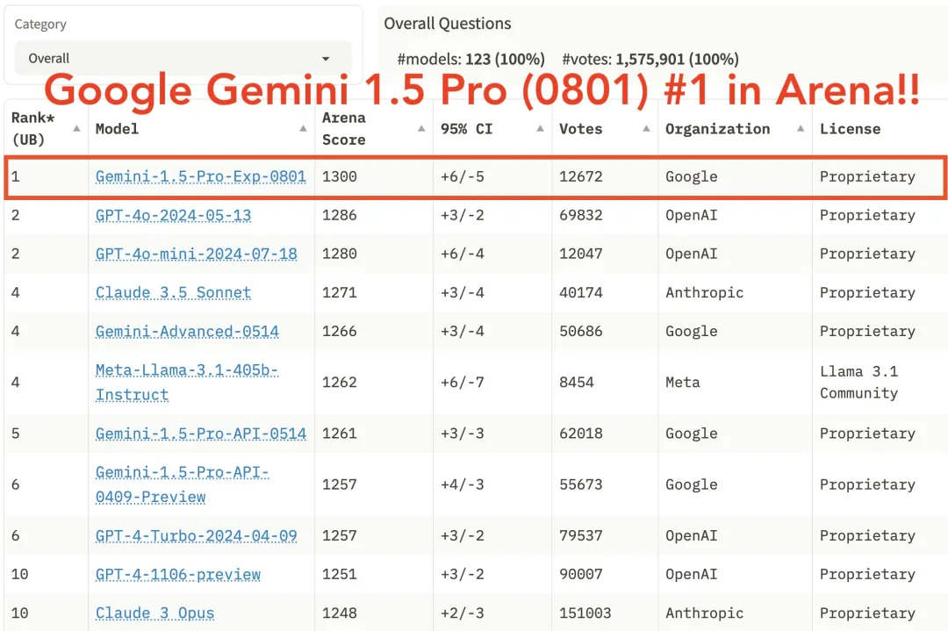Viewport: 948px width, 631px height.
Task: Select score cell 1271
Action: point(340,292)
